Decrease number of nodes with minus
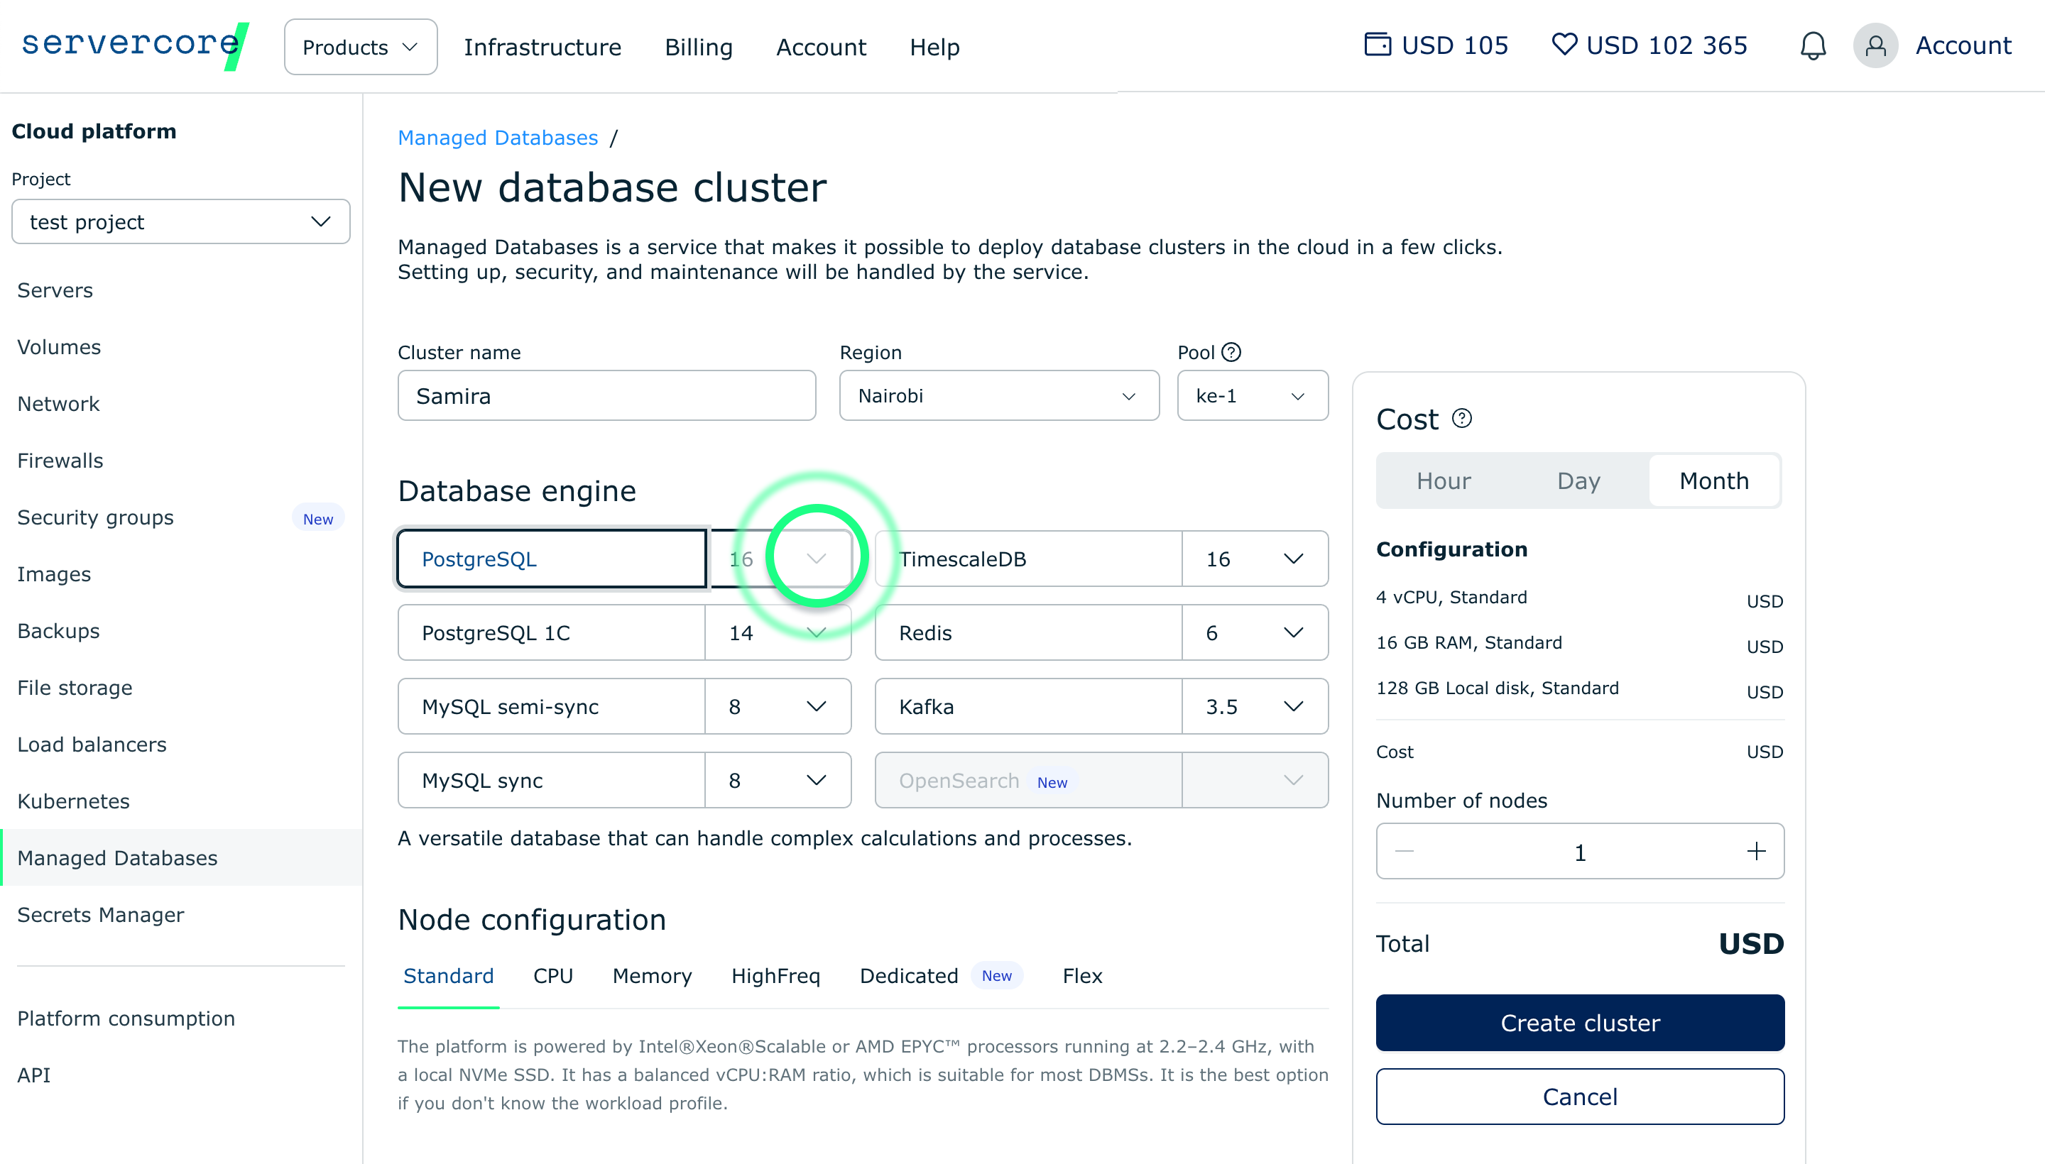The height and width of the screenshot is (1164, 2045). coord(1405,852)
